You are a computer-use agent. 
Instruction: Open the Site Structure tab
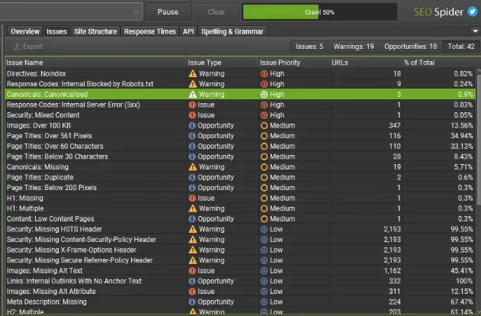tap(95, 31)
